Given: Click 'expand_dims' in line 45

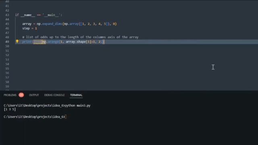Looking at the screenshot, I should (x=52, y=24).
